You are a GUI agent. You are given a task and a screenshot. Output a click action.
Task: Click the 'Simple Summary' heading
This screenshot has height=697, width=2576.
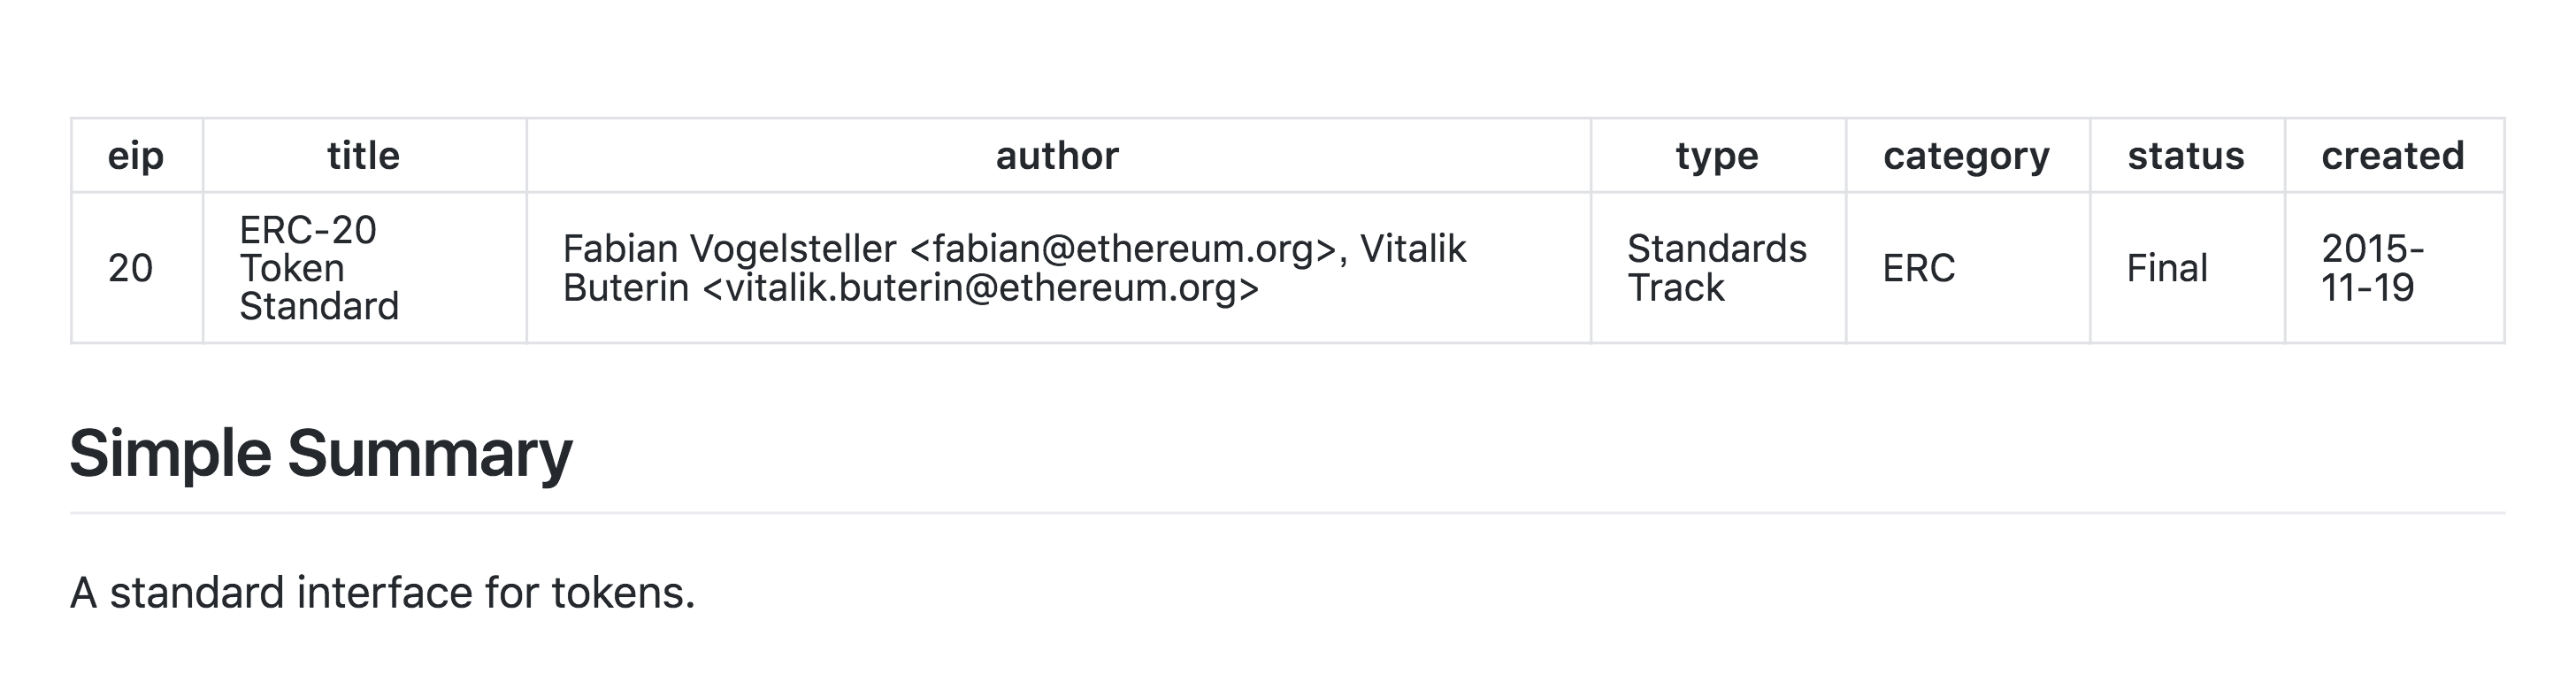(x=320, y=453)
